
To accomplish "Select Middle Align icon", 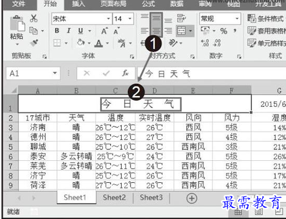I will click(156, 18).
